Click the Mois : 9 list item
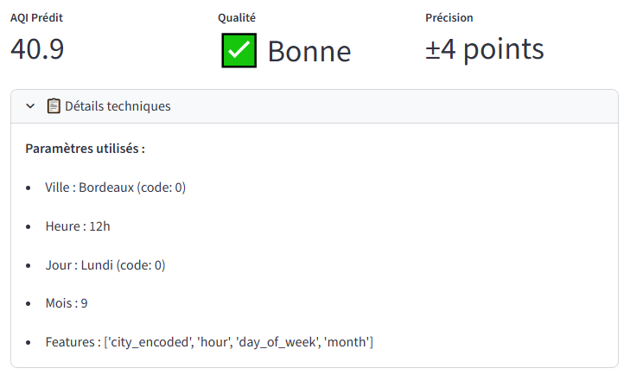The width and height of the screenshot is (630, 381). pos(67,303)
